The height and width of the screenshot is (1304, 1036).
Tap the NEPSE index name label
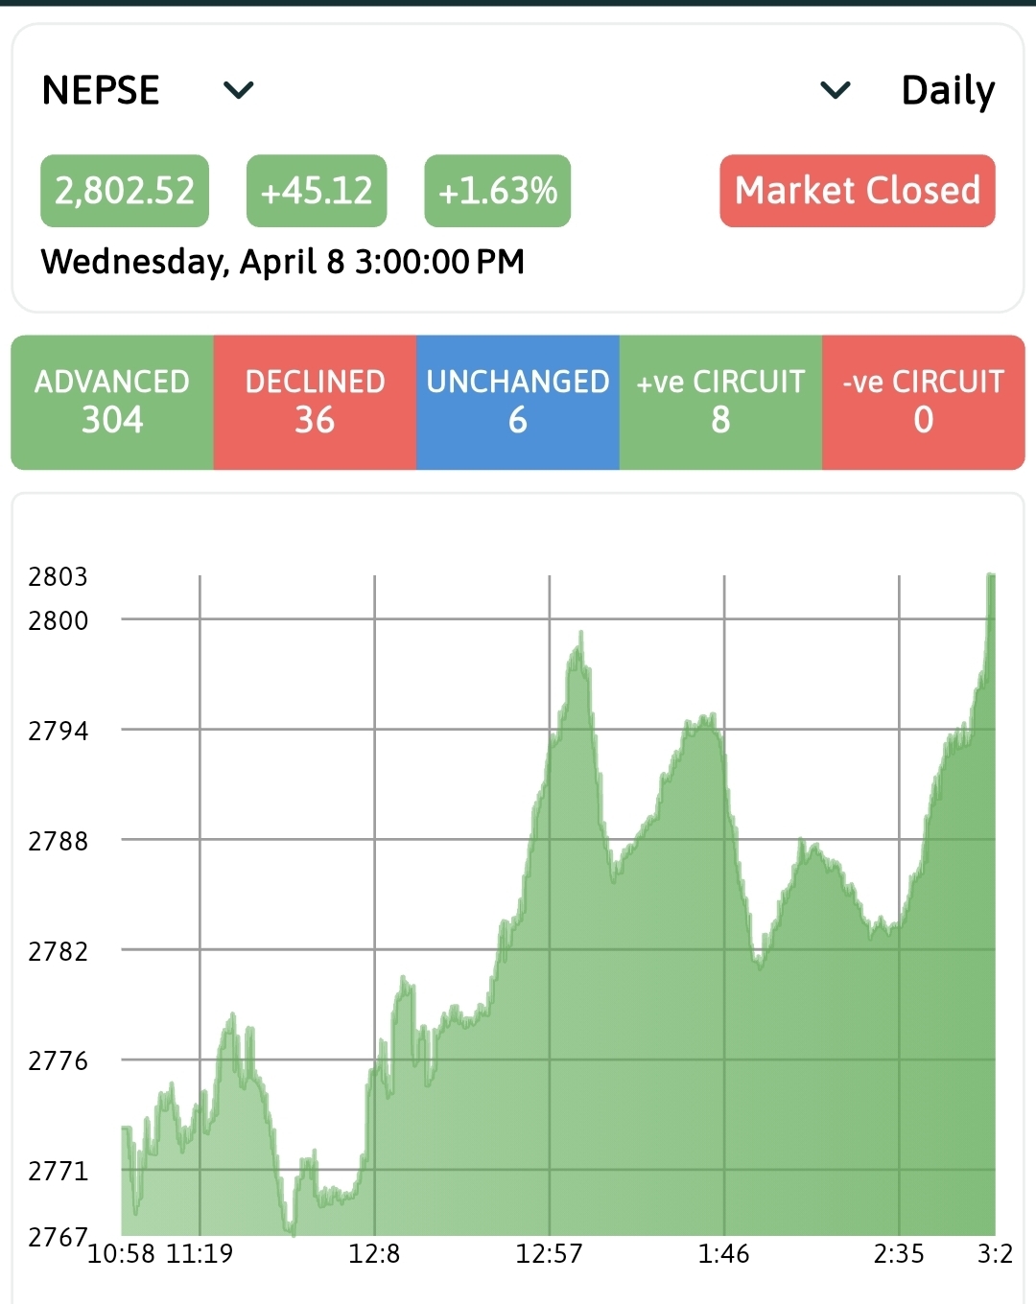[101, 90]
